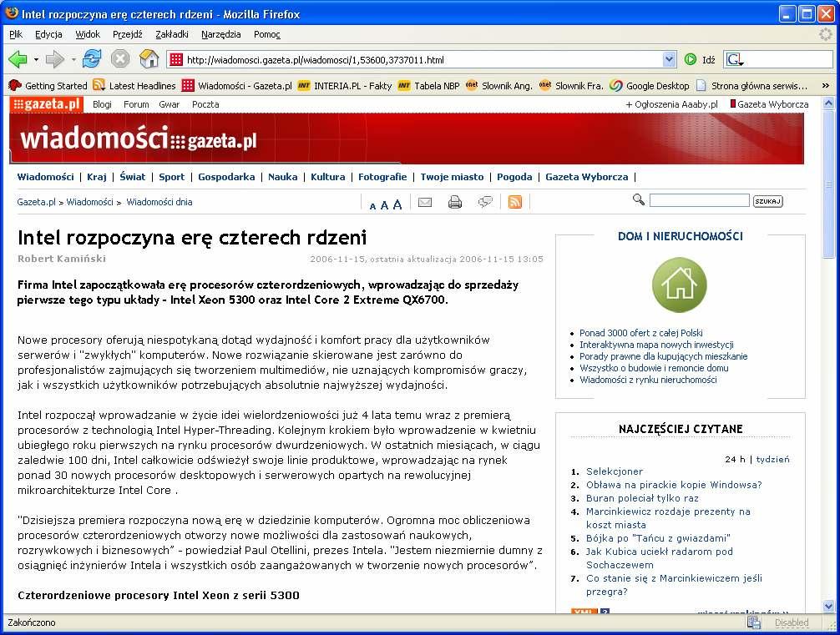Open the Poczta link
Viewport: 840px width, 635px height.
point(205,104)
